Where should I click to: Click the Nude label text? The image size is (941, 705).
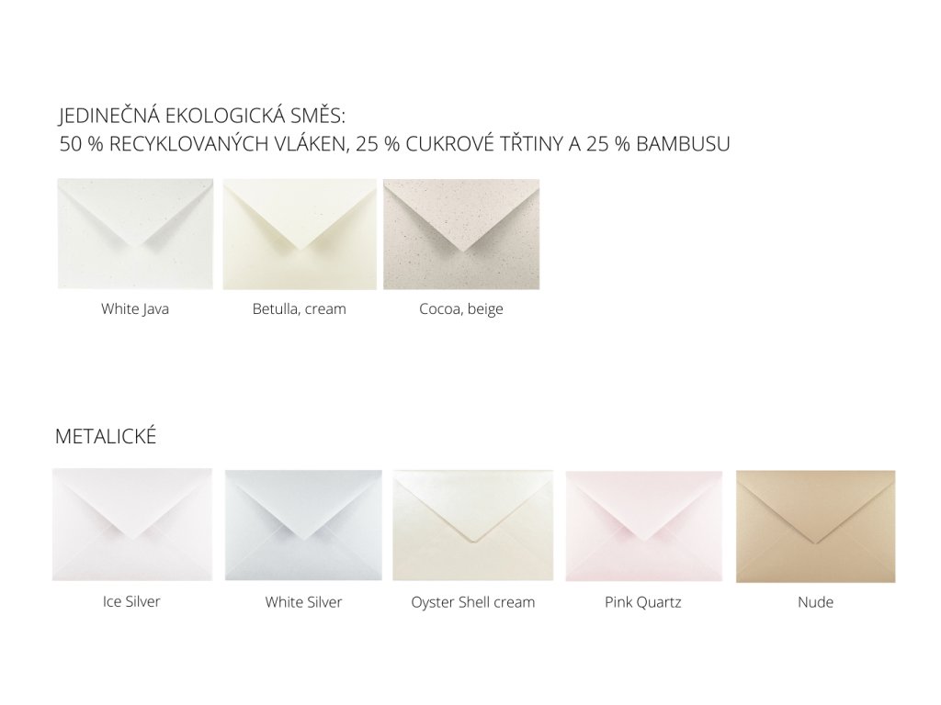coord(816,602)
